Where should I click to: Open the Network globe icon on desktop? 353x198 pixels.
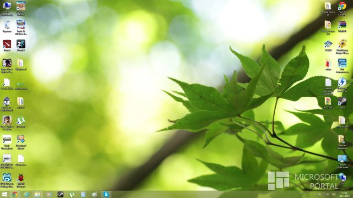[x=342, y=177]
